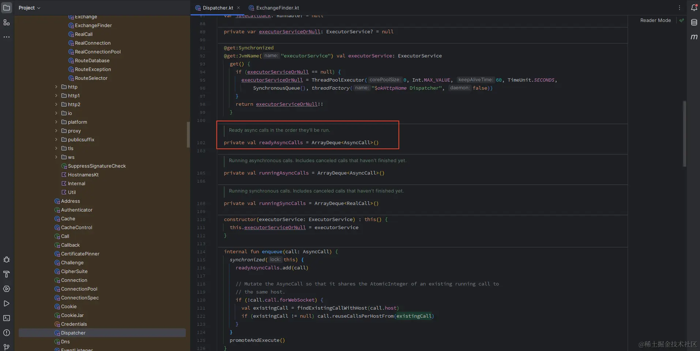
Task: Click the inspections green checkmark
Action: [682, 20]
